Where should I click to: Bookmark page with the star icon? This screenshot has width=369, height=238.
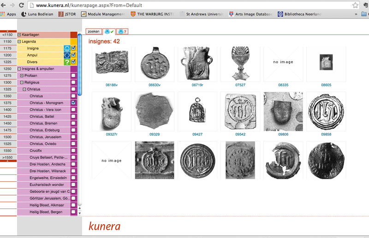click(355, 6)
